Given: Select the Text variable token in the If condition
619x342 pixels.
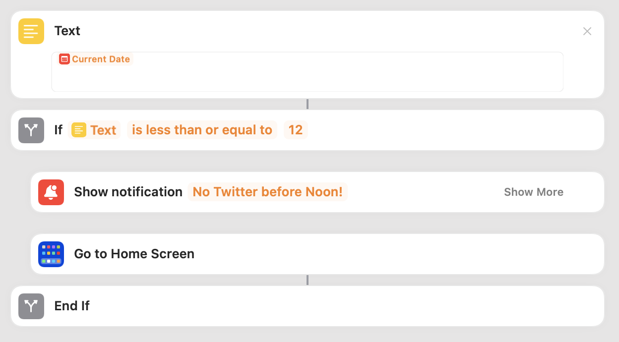Looking at the screenshot, I should click(x=94, y=130).
